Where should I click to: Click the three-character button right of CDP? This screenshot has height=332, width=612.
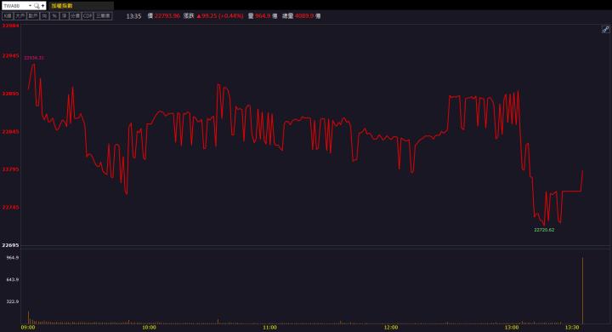(x=103, y=16)
